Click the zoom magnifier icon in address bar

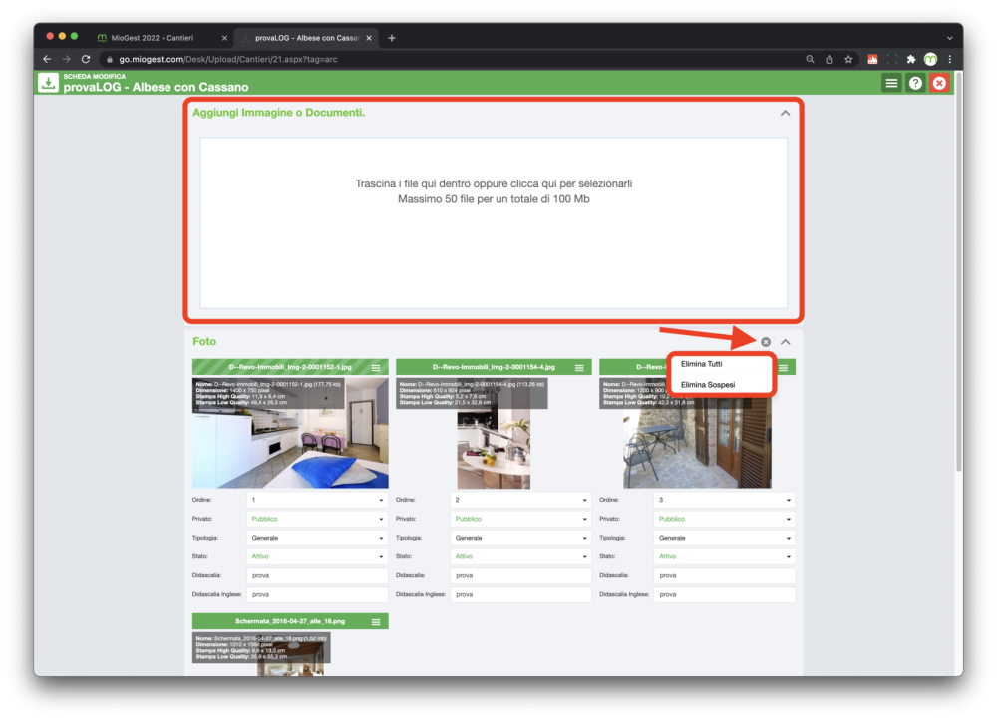click(x=810, y=59)
